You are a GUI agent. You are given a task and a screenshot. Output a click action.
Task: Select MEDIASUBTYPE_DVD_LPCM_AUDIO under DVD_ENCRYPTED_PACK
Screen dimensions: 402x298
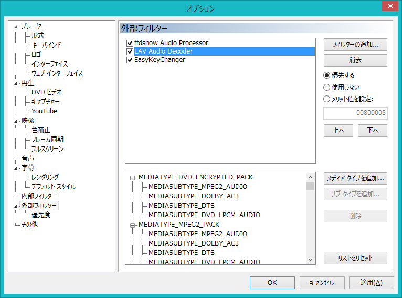(204, 215)
